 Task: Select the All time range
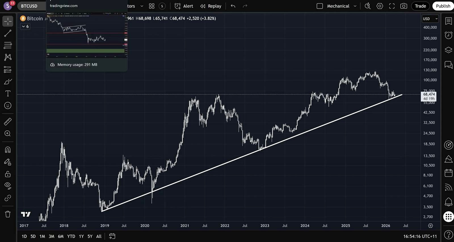(99, 236)
